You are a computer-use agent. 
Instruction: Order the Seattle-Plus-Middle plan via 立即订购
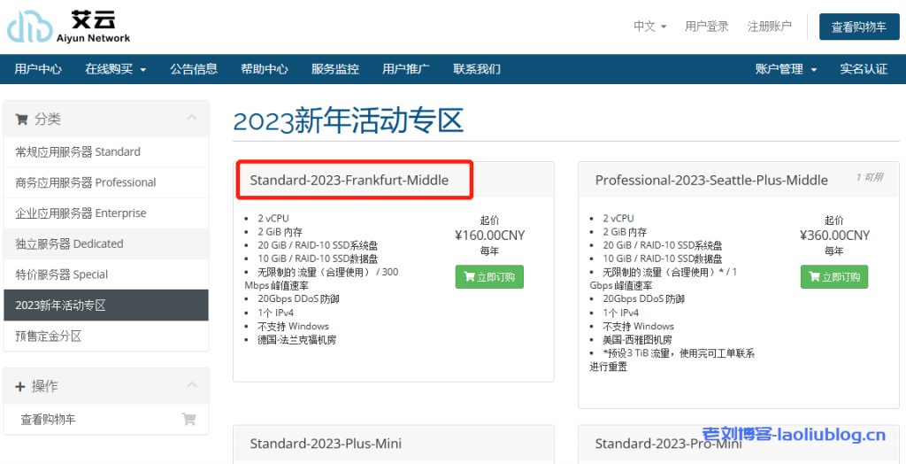click(x=834, y=276)
